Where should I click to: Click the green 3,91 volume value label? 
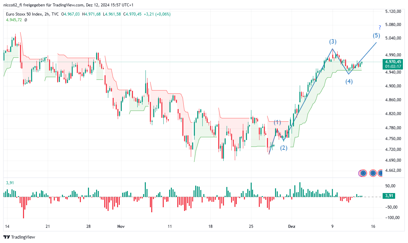tap(388, 195)
